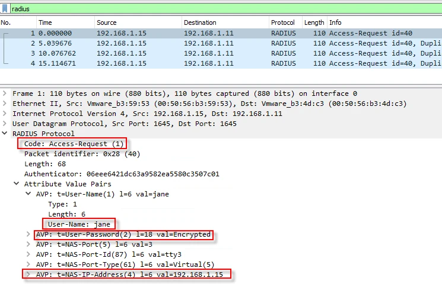Collapse the RADIUS Protocol node
This screenshot has width=442, height=284.
tap(5, 134)
